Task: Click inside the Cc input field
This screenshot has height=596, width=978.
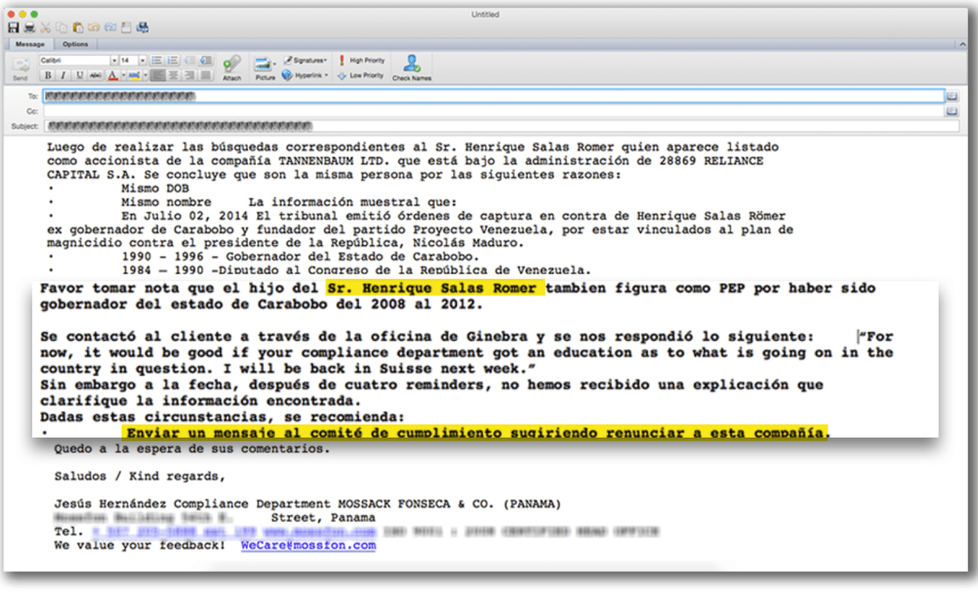Action: (489, 112)
